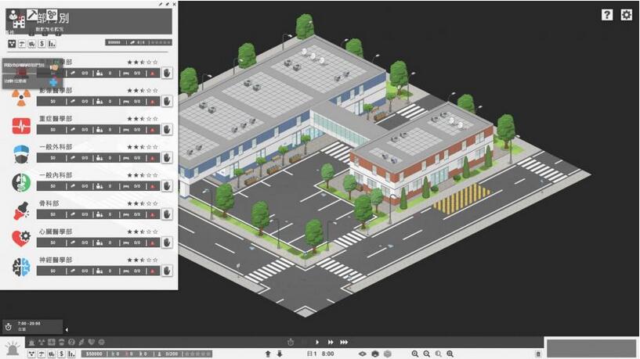Open the statistics chart tab in bottom toolbar
The image size is (640, 359).
click(x=72, y=354)
